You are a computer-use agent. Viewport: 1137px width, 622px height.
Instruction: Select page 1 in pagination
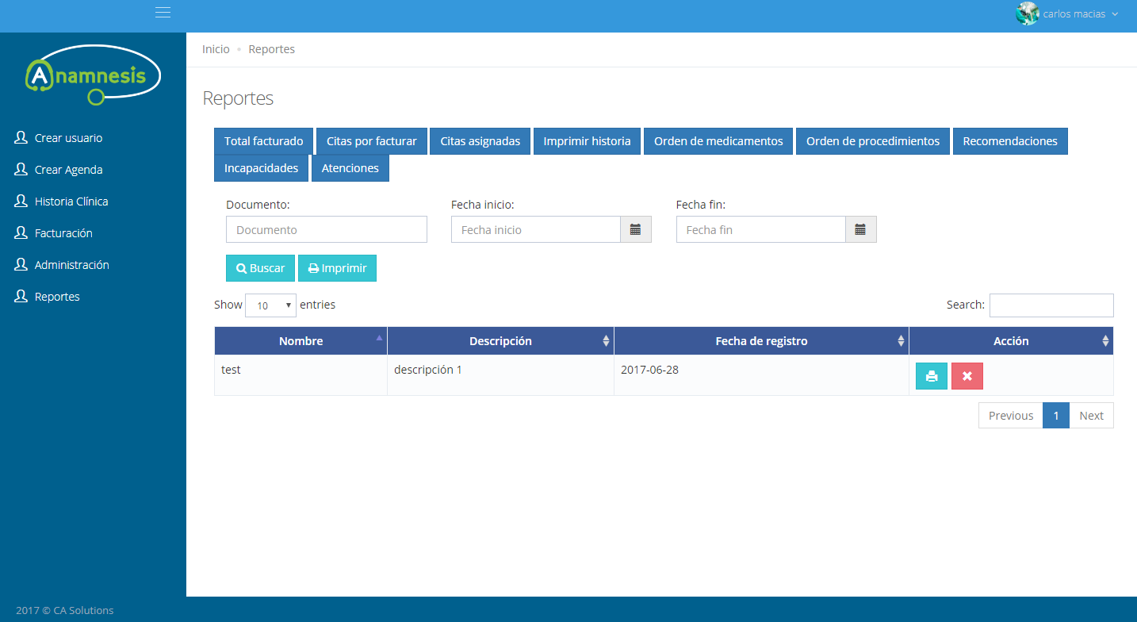tap(1056, 416)
